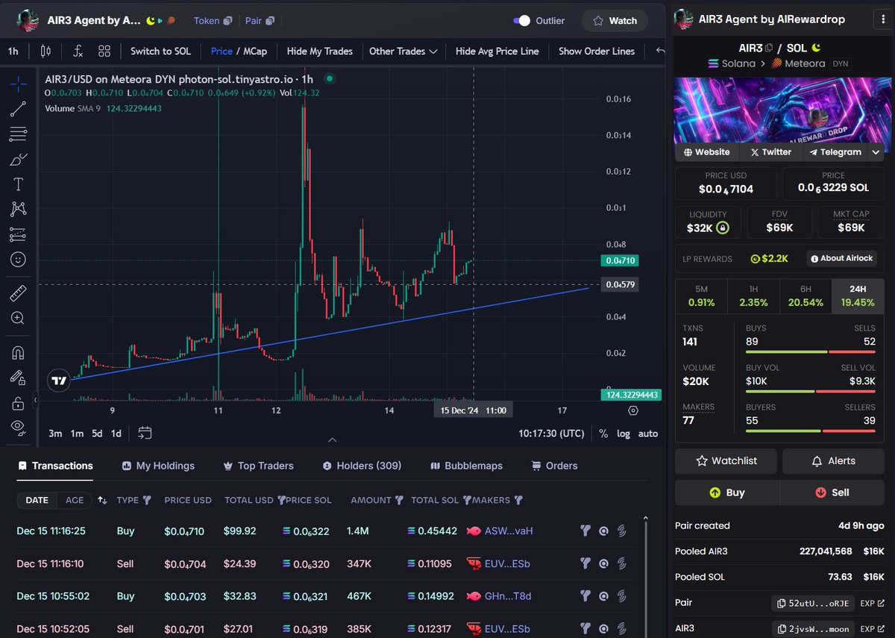Activate the zoom in tool
Viewport: 895px width, 638px height.
18,318
